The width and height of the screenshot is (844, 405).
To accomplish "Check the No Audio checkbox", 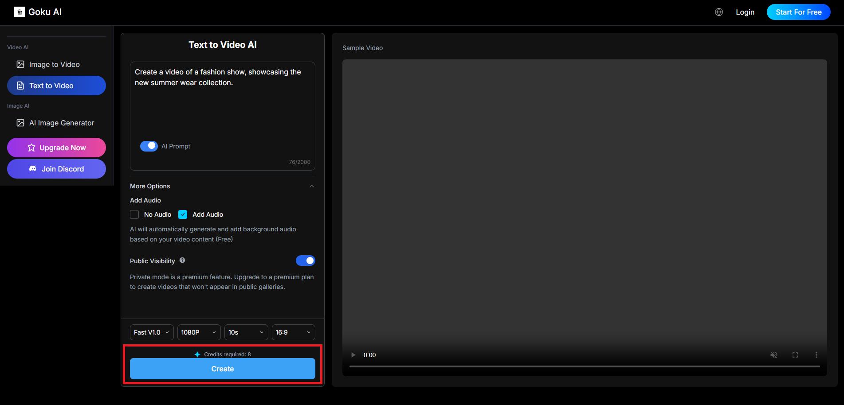I will [134, 214].
